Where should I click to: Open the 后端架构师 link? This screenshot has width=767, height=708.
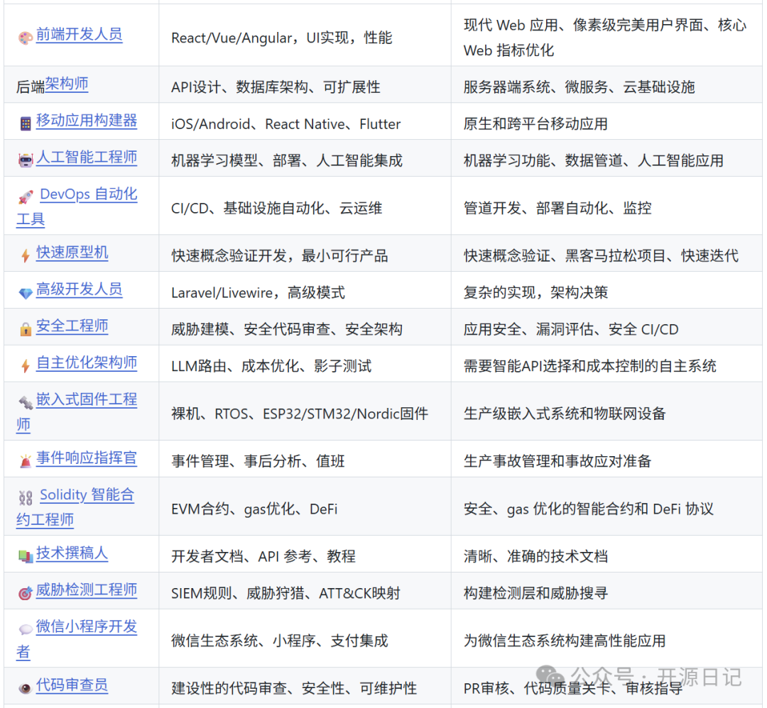67,84
